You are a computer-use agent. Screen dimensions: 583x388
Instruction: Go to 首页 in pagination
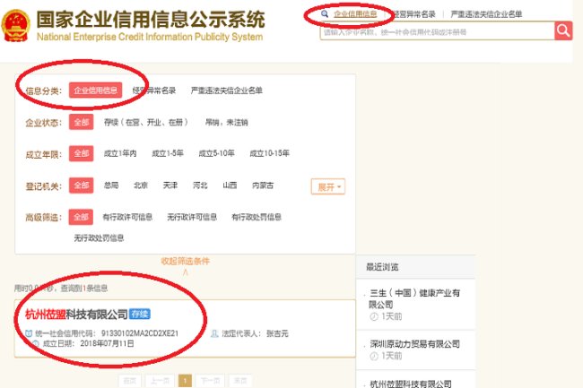tap(130, 381)
